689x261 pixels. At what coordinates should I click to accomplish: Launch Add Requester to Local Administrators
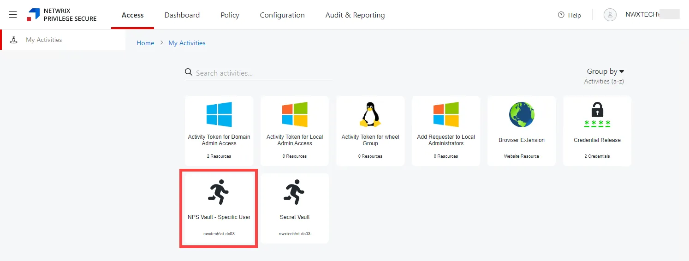(x=446, y=131)
